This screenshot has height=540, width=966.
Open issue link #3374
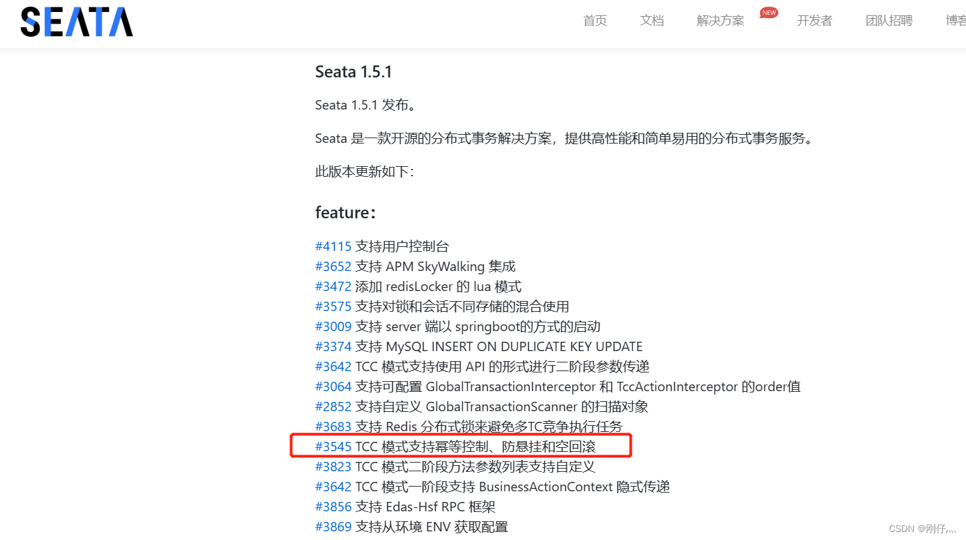tap(333, 346)
